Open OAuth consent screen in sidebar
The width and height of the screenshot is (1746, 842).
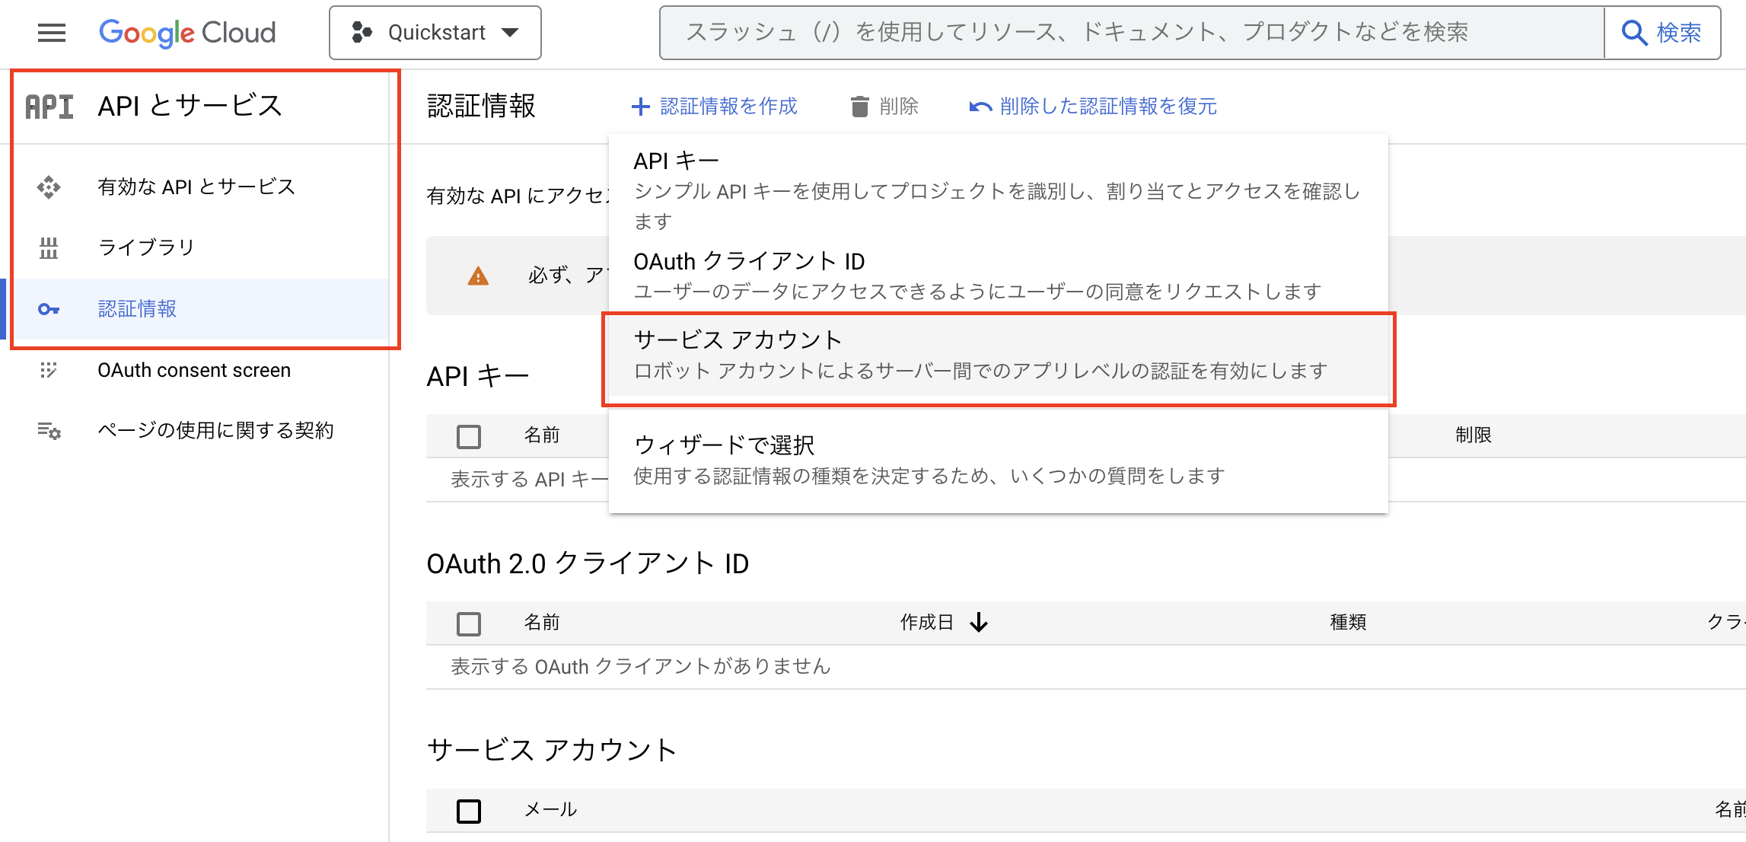[x=194, y=370]
